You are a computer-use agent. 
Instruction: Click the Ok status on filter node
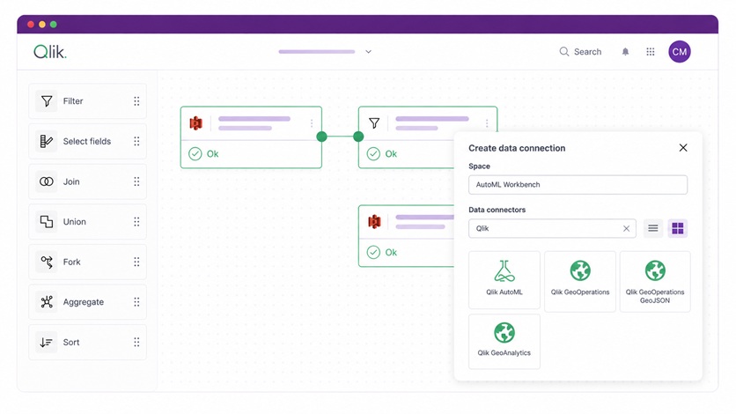pos(381,154)
